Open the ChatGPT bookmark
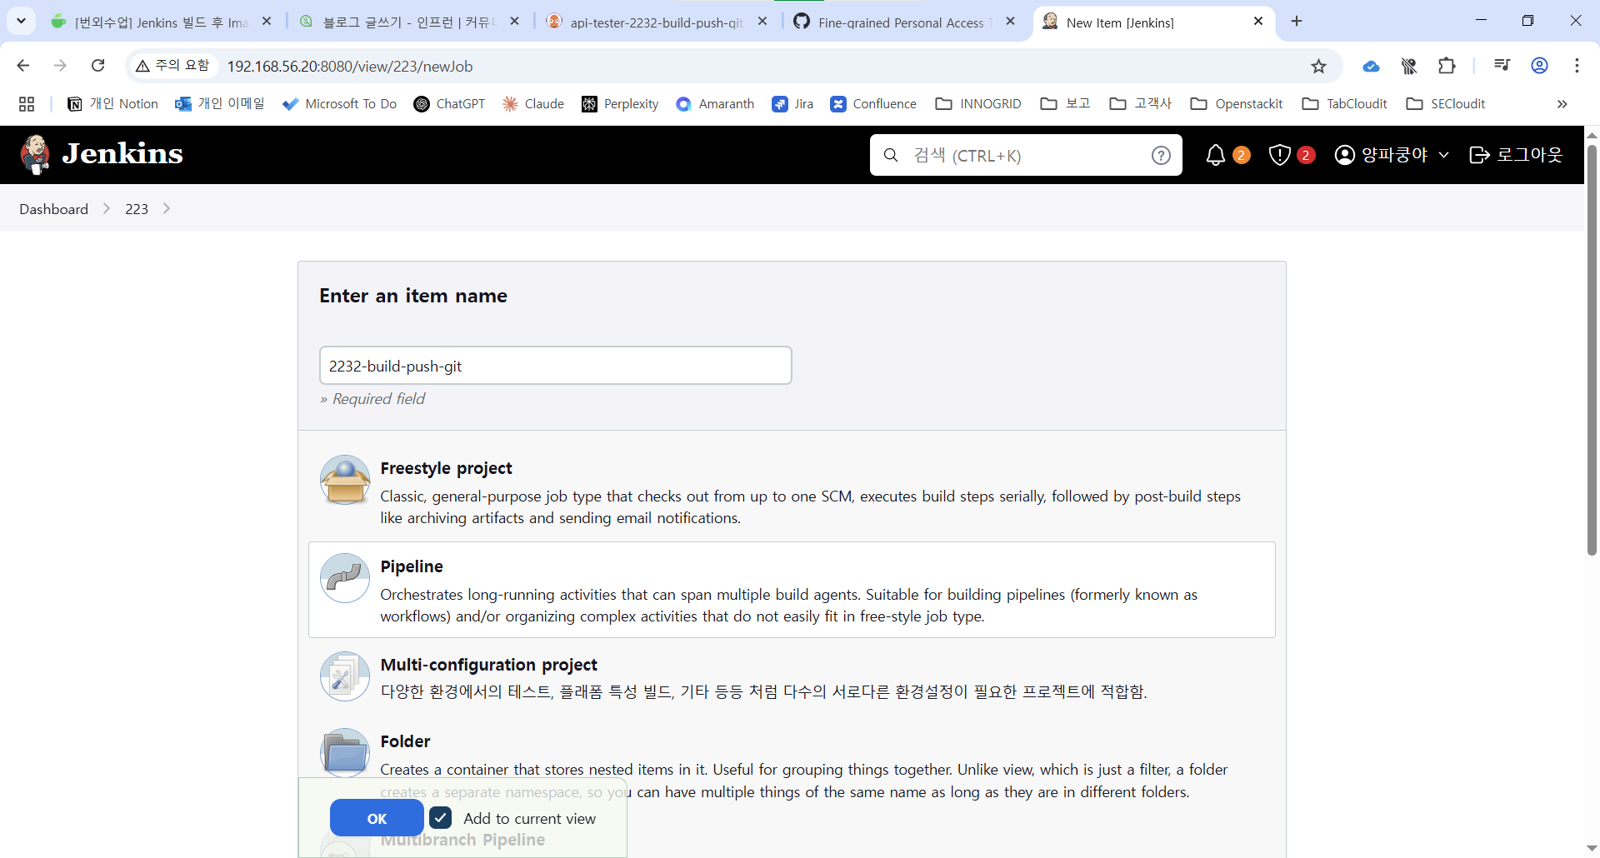This screenshot has height=858, width=1600. (x=449, y=104)
